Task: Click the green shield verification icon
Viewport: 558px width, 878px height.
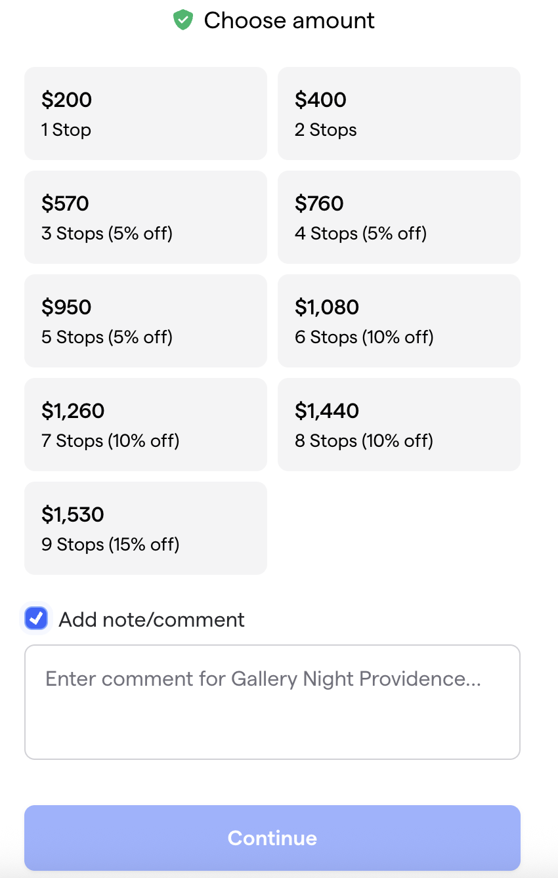Action: coord(182,20)
